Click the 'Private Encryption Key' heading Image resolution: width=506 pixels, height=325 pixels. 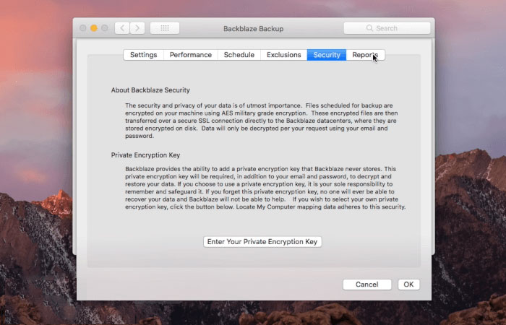coord(145,155)
